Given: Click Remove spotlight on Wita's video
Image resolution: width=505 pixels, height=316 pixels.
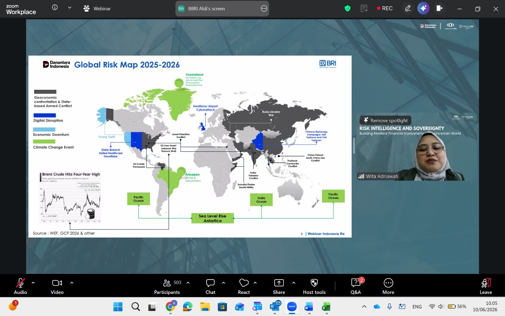Looking at the screenshot, I should [386, 120].
